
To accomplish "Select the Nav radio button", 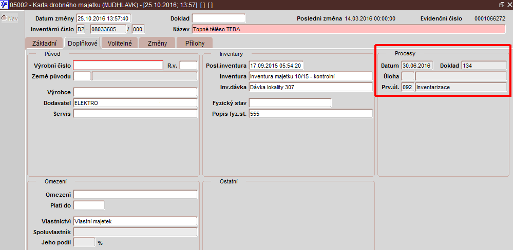I will [4, 18].
